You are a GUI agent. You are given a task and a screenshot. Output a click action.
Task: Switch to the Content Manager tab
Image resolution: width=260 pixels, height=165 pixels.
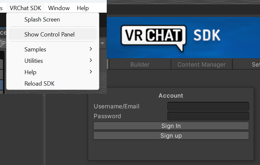pos(201,64)
